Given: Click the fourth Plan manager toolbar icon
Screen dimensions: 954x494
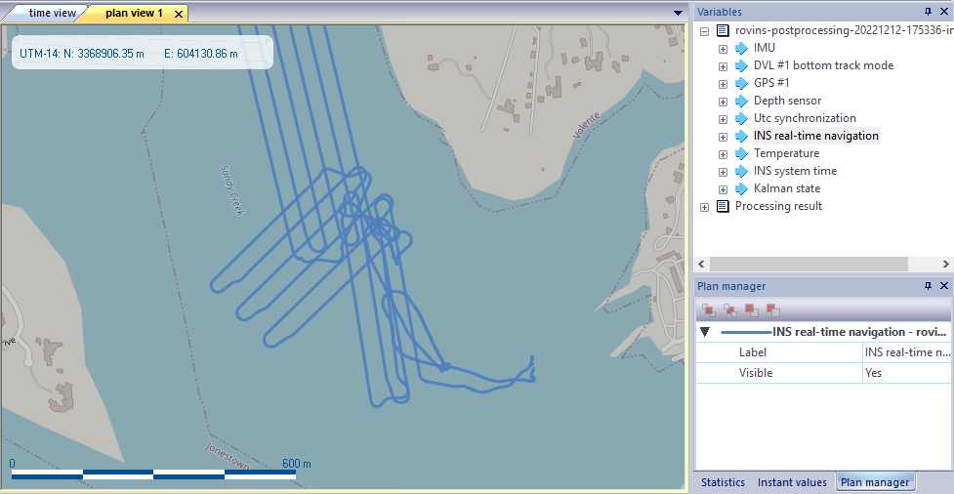Looking at the screenshot, I should pyautogui.click(x=772, y=310).
